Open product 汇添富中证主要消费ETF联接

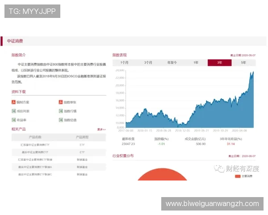(x=35, y=159)
